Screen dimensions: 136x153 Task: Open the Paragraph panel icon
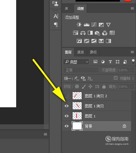56,25
